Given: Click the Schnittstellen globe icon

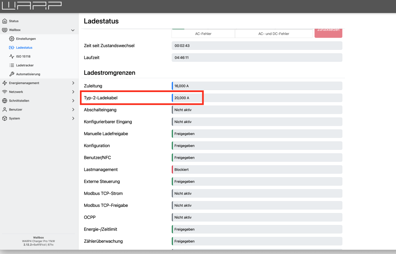Looking at the screenshot, I should click(5, 101).
